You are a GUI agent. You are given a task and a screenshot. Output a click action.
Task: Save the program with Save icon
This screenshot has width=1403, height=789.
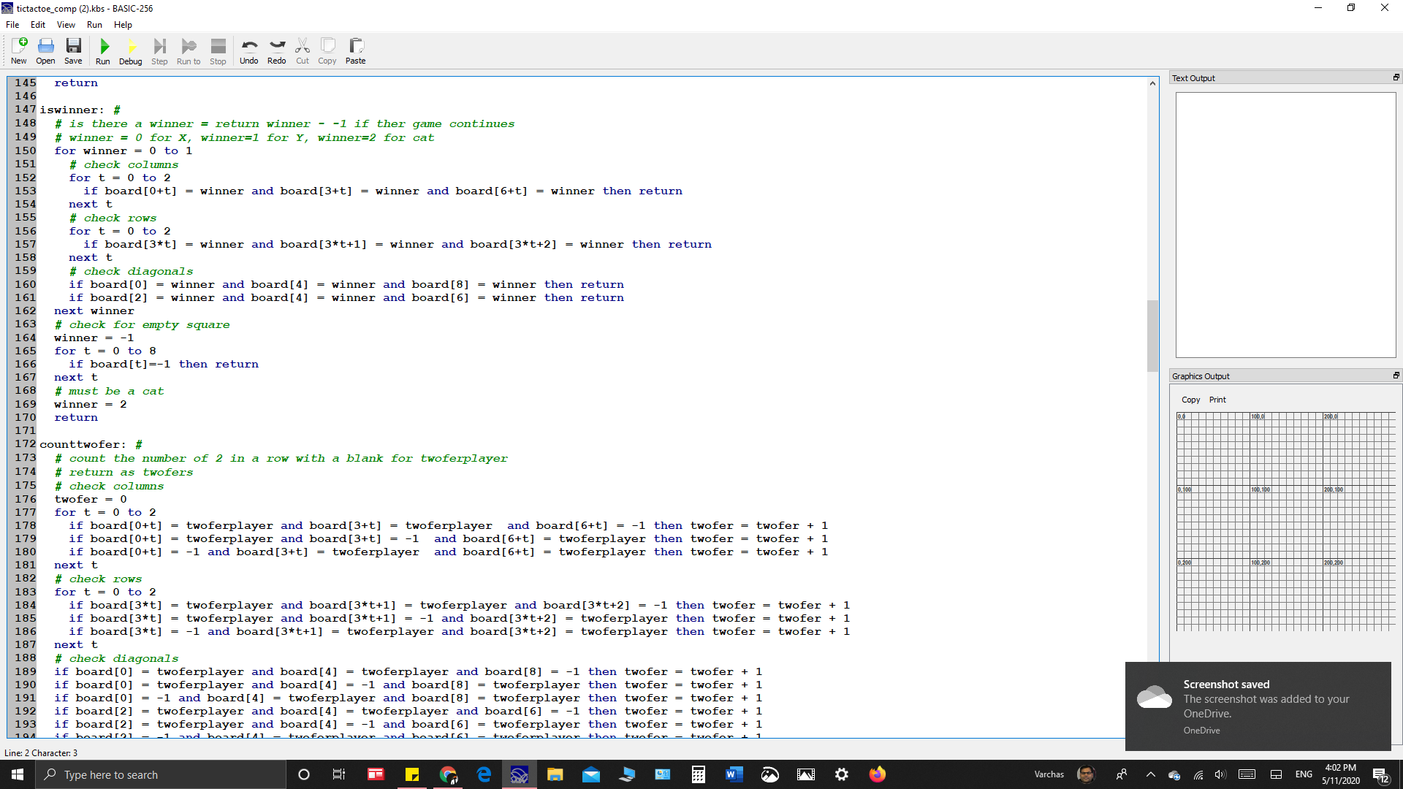pos(73,51)
